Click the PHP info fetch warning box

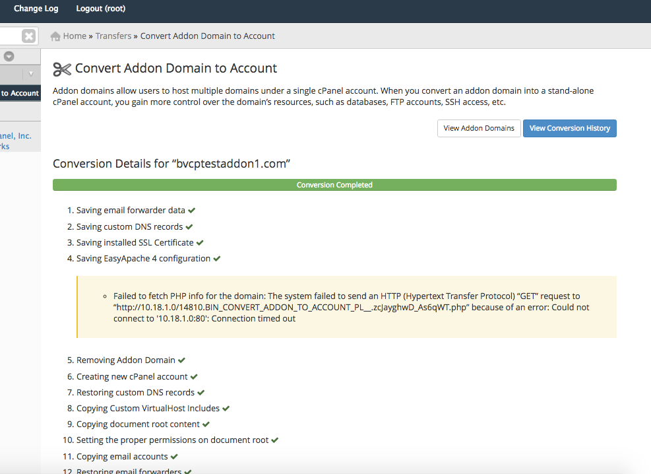(x=346, y=307)
